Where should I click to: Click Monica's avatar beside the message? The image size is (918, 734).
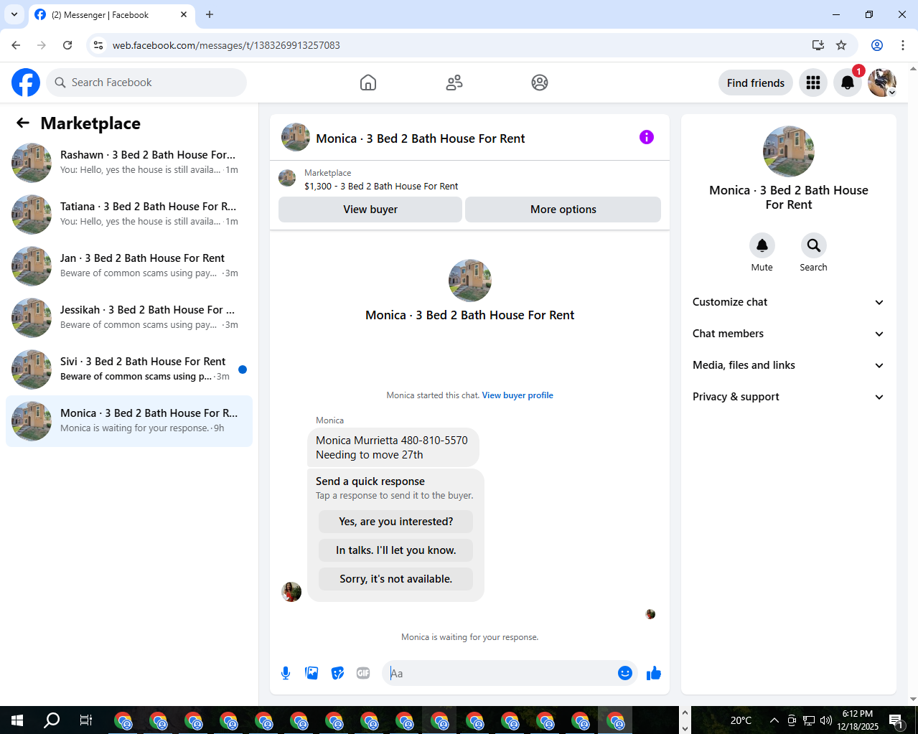coord(291,592)
